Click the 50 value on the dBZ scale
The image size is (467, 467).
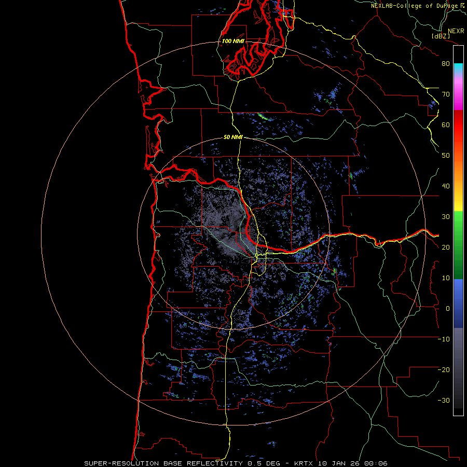[x=446, y=156]
